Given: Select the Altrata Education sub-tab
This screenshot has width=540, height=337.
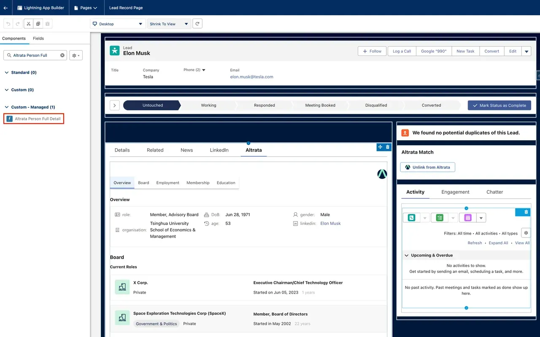Looking at the screenshot, I should [226, 183].
